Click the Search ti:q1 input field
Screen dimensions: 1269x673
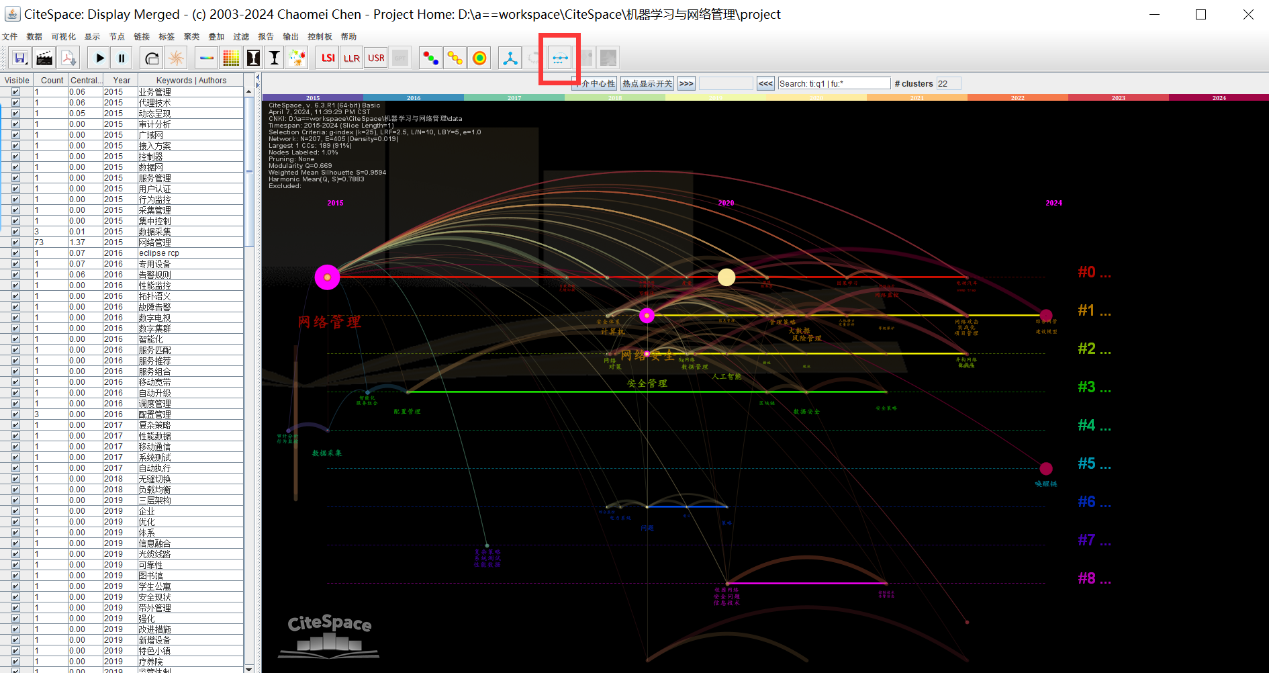tap(834, 83)
